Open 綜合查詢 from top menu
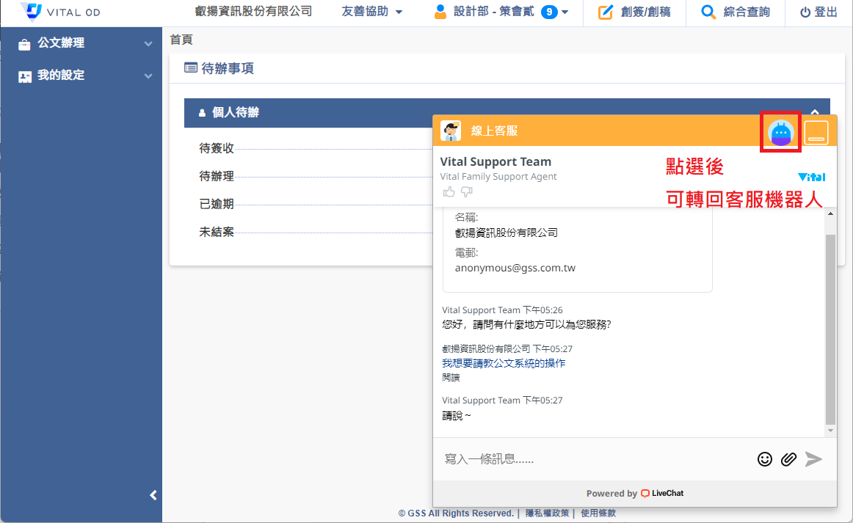 click(736, 12)
